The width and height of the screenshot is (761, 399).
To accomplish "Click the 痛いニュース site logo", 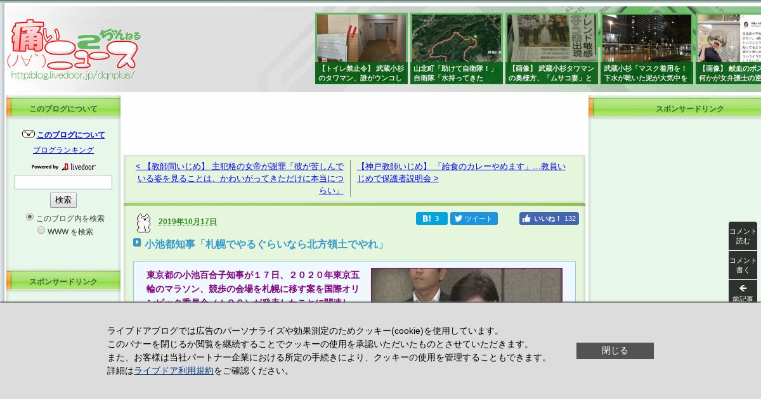I will pyautogui.click(x=74, y=49).
